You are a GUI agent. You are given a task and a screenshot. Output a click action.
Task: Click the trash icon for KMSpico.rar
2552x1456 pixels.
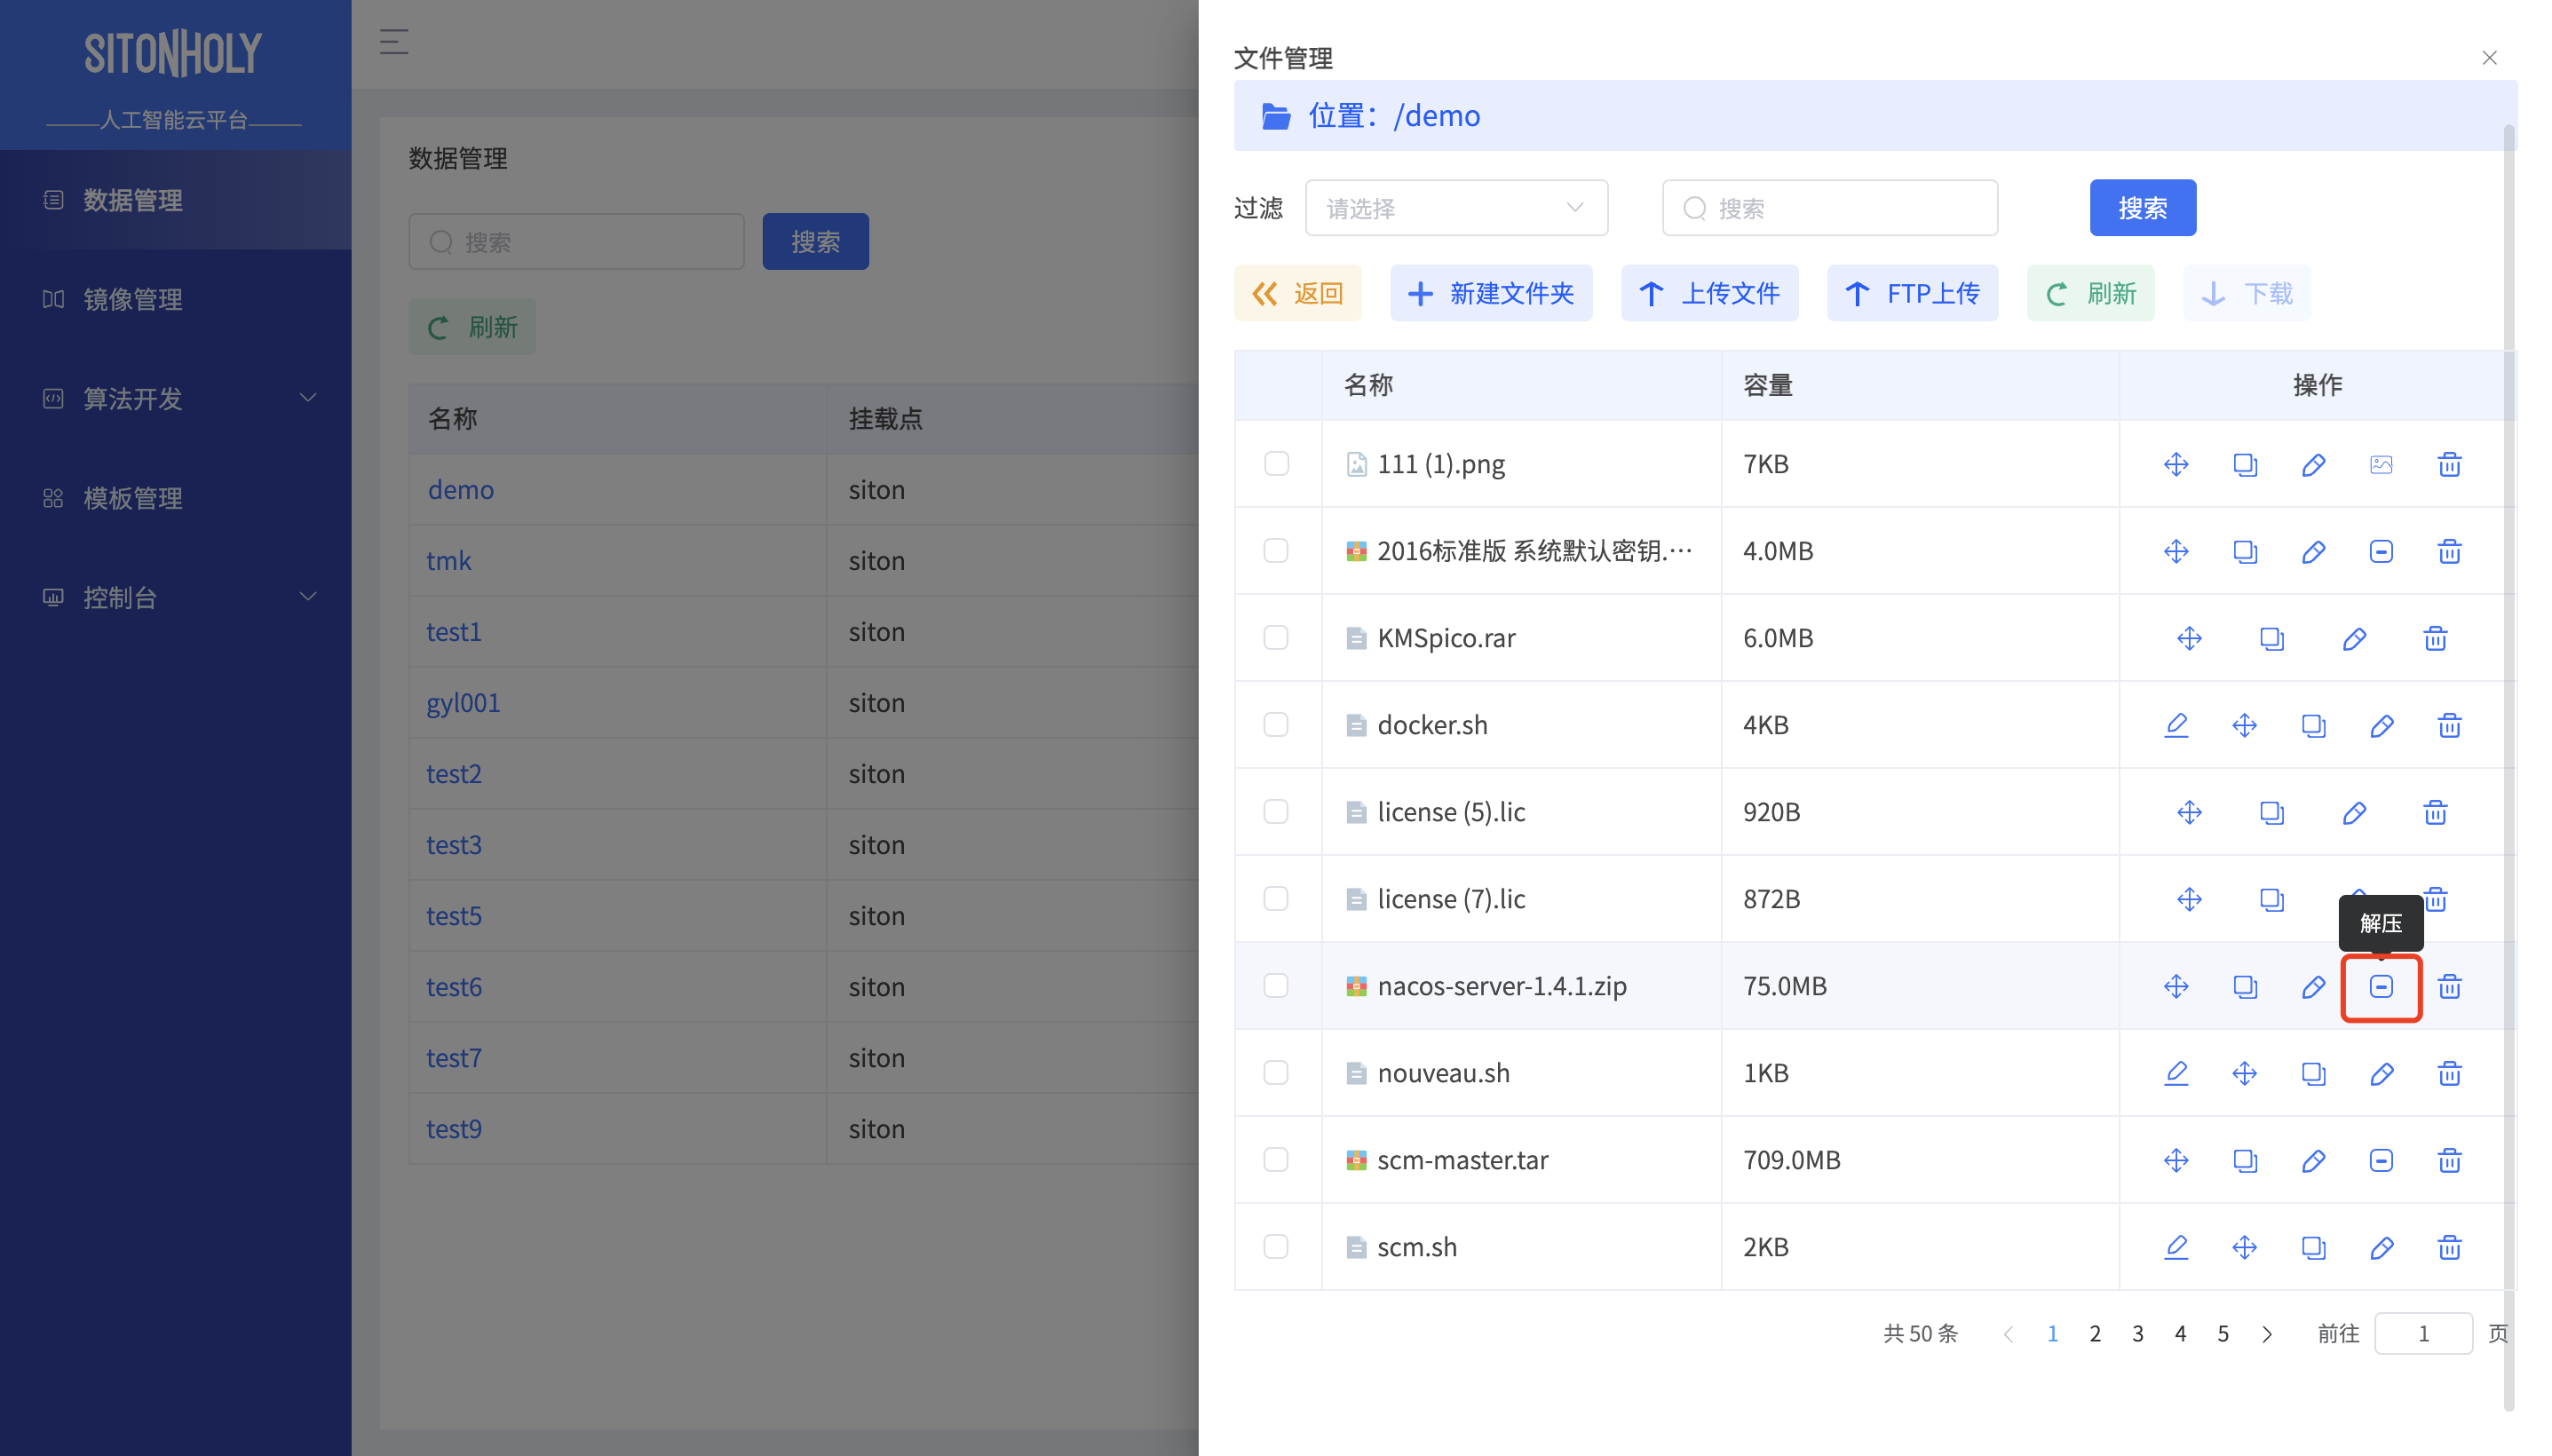coord(2435,638)
